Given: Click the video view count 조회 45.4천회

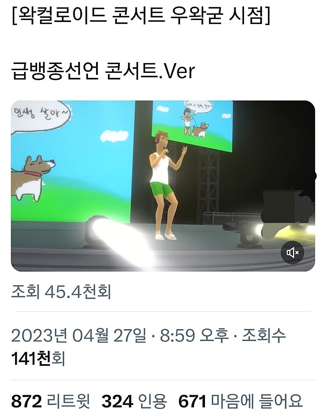Looking at the screenshot, I should click(61, 291).
